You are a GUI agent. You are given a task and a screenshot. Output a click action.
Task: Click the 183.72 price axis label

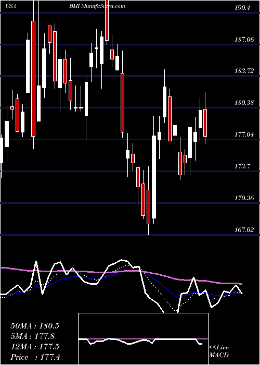click(244, 71)
